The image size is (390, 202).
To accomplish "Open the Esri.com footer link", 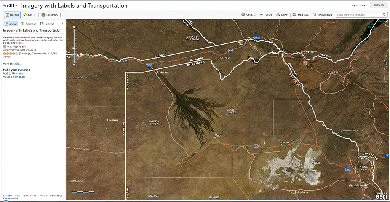I will [x=8, y=196].
